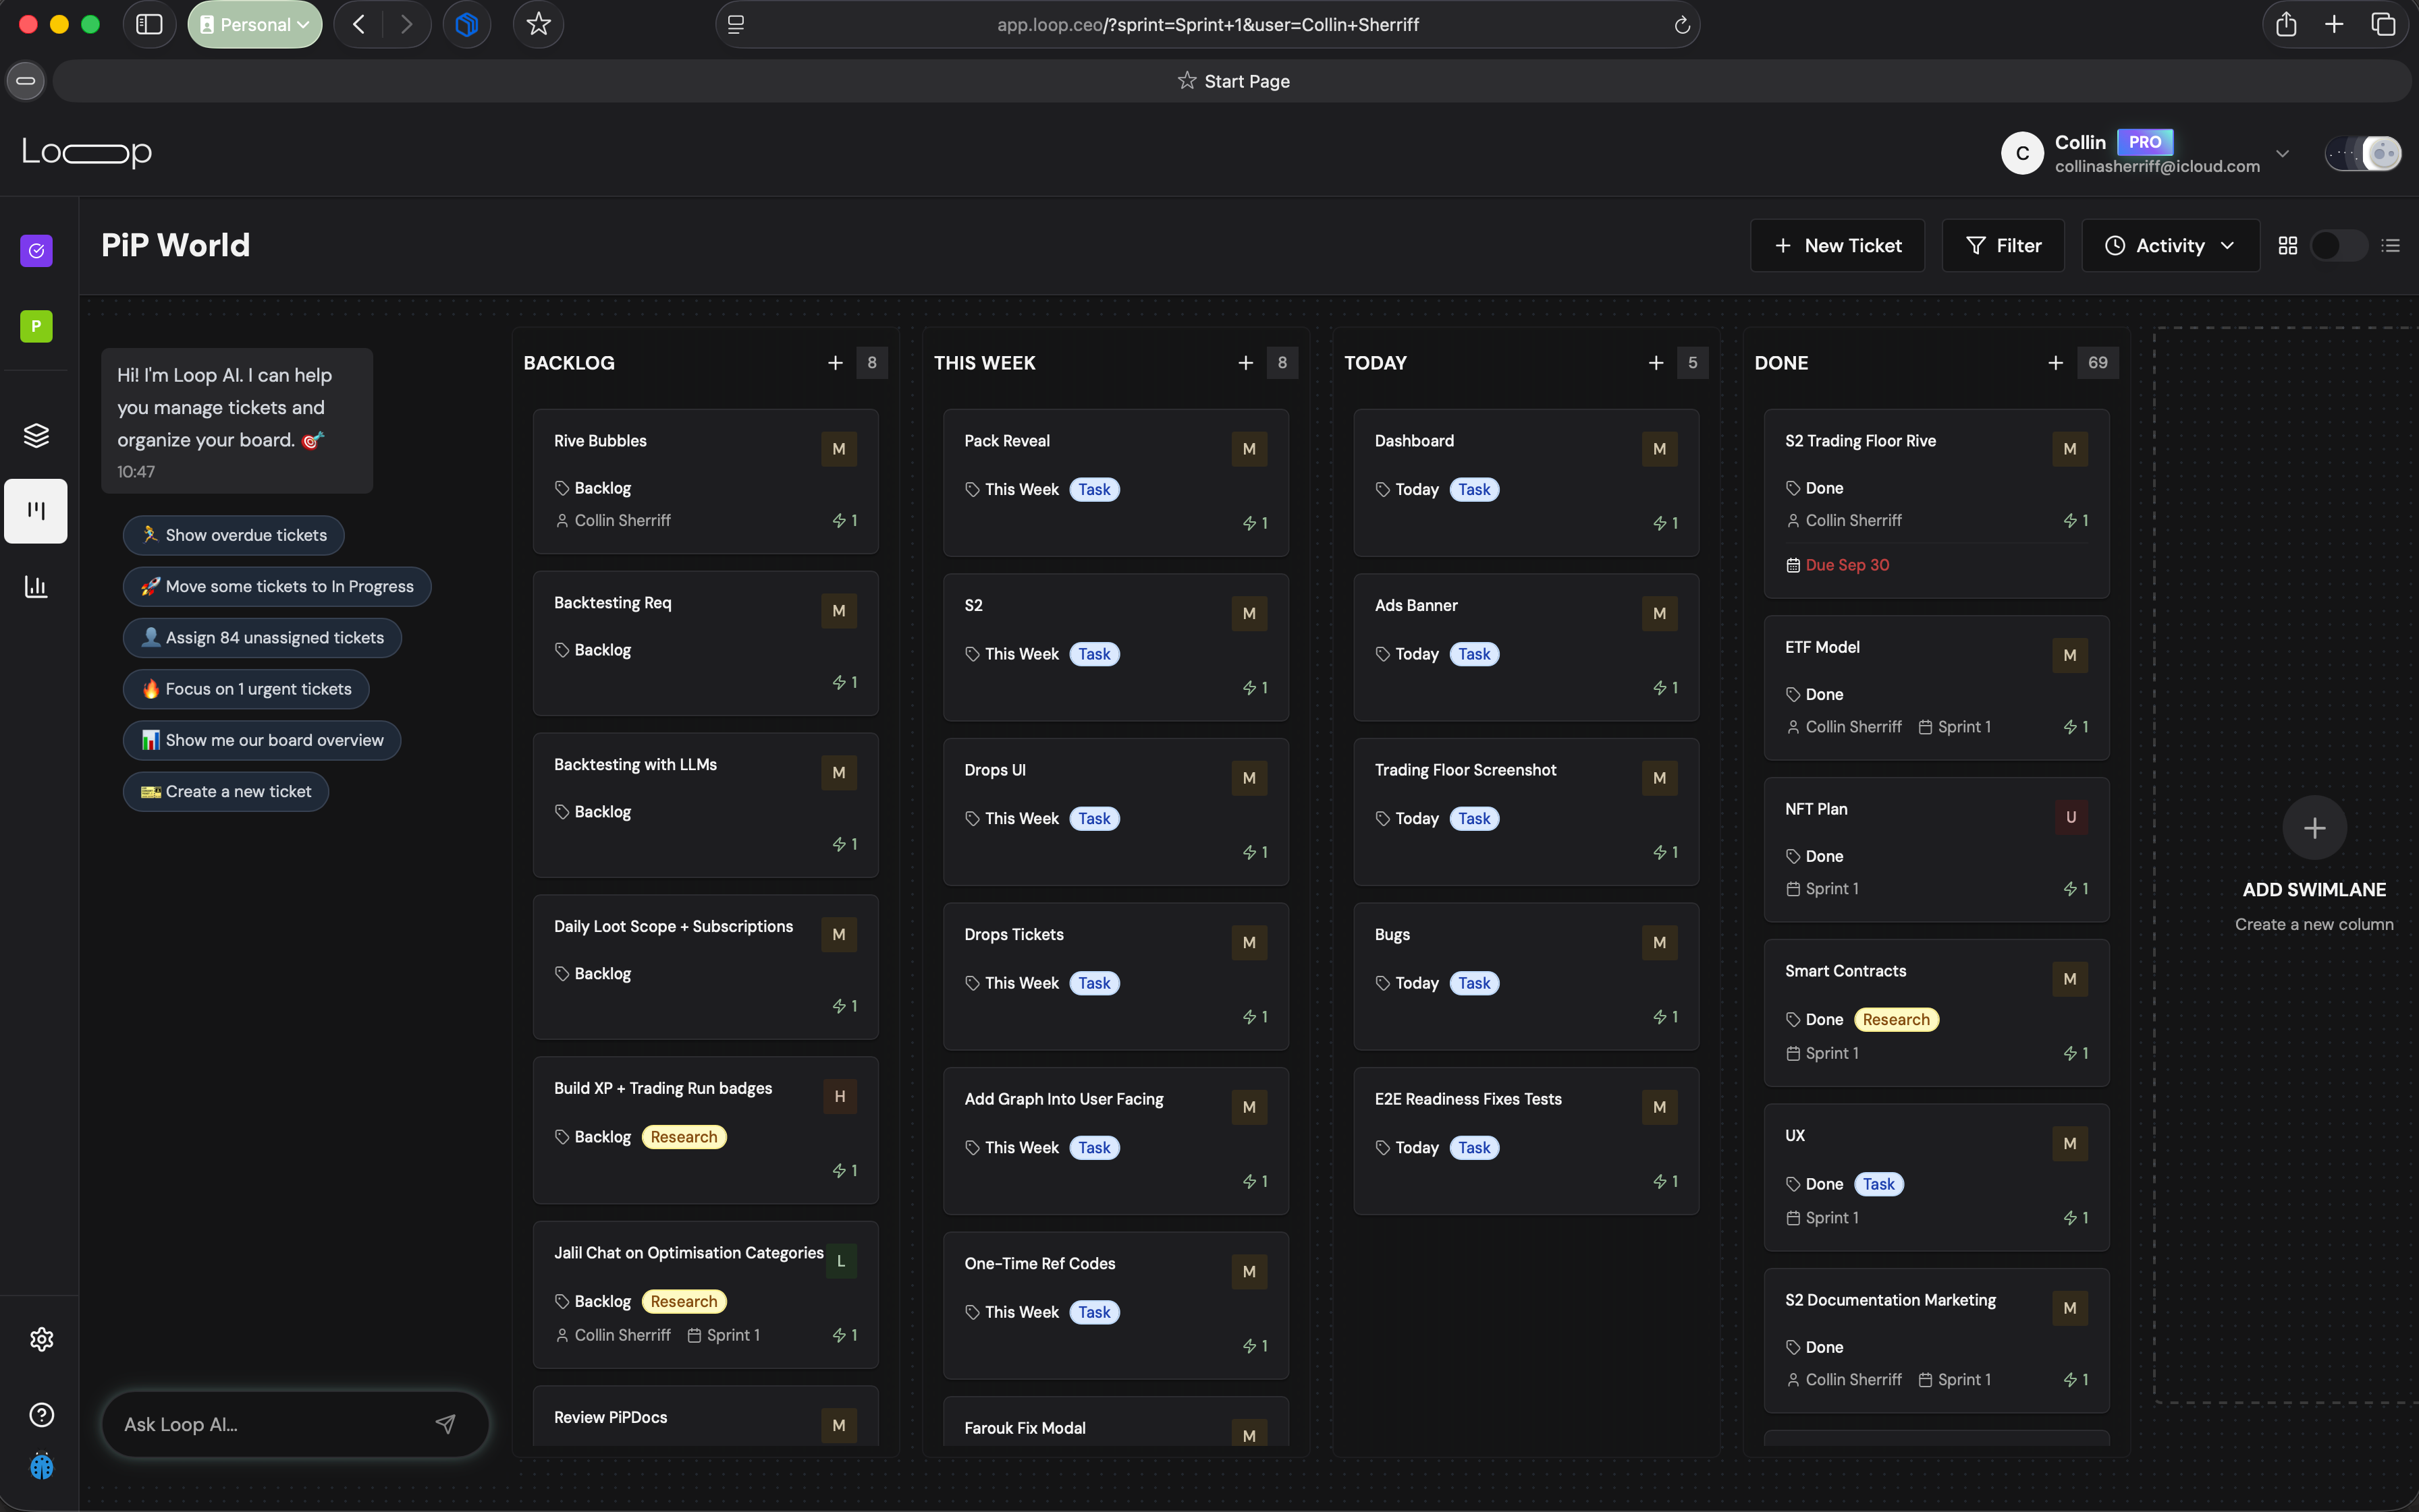Screen dimensions: 2419x1512
Task: Toggle the view switch next to the grid icon
Action: [x=2340, y=245]
